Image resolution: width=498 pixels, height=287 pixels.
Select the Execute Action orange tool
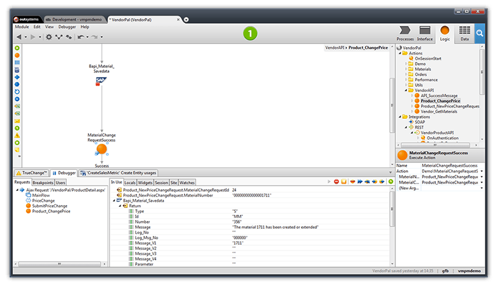17,55
